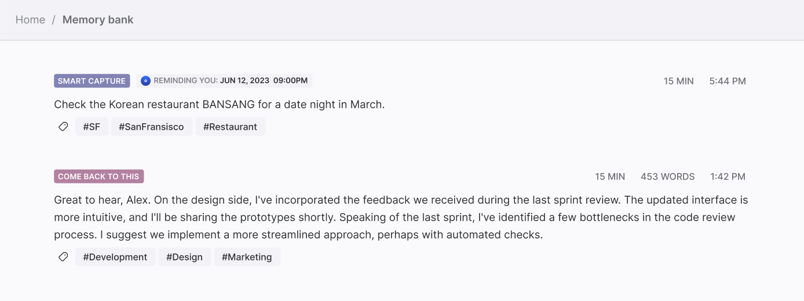Click the 453 WORDS count label
Screen dimensions: 804x301
(x=667, y=177)
